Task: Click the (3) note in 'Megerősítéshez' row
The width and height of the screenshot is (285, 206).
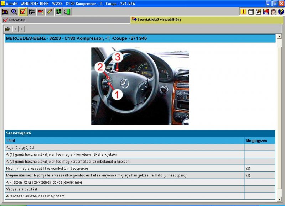Action: pyautogui.click(x=248, y=175)
